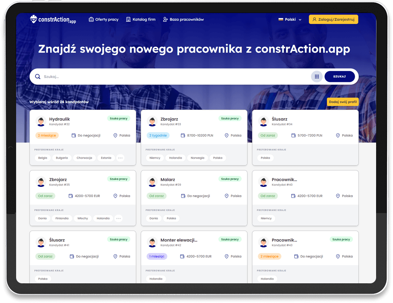Open the Oferty pracy menu item
393x303 pixels.
tap(103, 19)
